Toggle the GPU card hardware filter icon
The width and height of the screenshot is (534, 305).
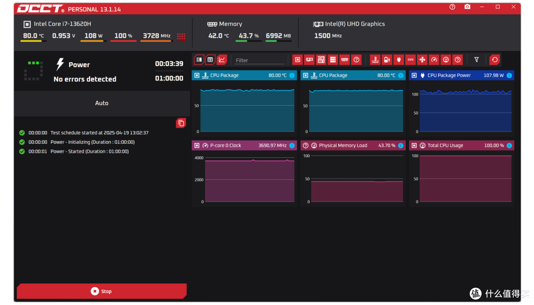click(x=309, y=60)
